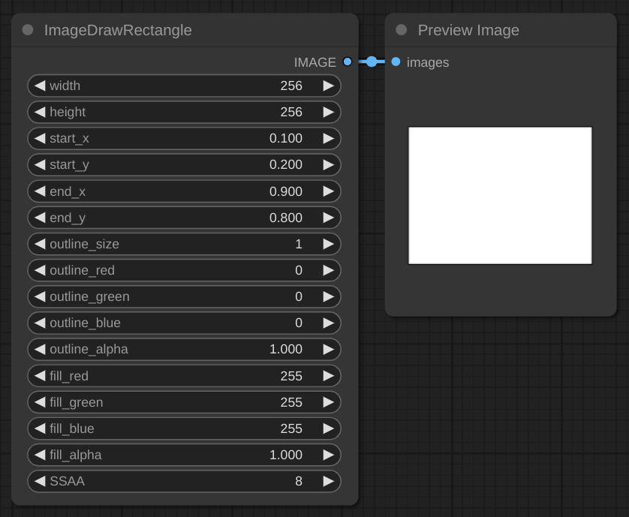
Task: Click the outline_alpha value field
Action: [x=184, y=349]
